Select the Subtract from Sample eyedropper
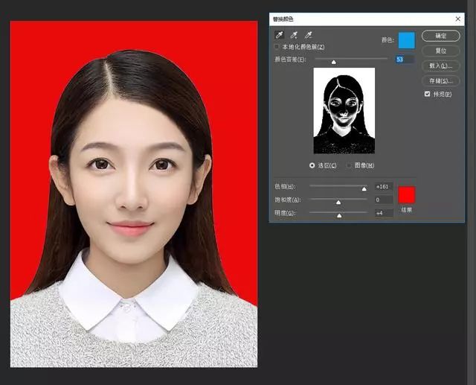Screen dimensions: 476x385 coord(308,35)
